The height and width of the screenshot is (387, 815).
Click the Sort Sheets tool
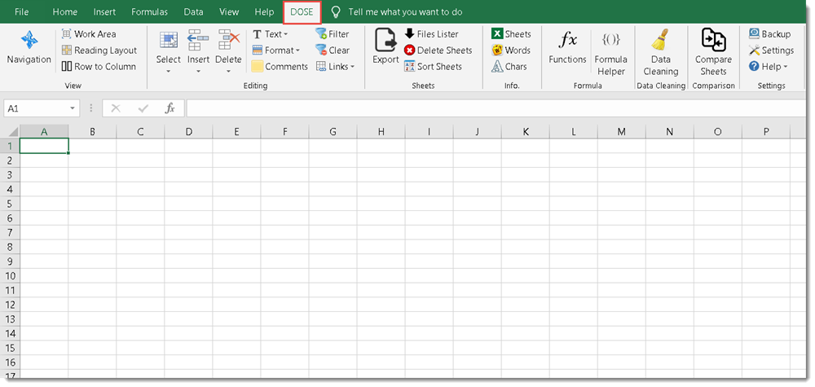433,67
